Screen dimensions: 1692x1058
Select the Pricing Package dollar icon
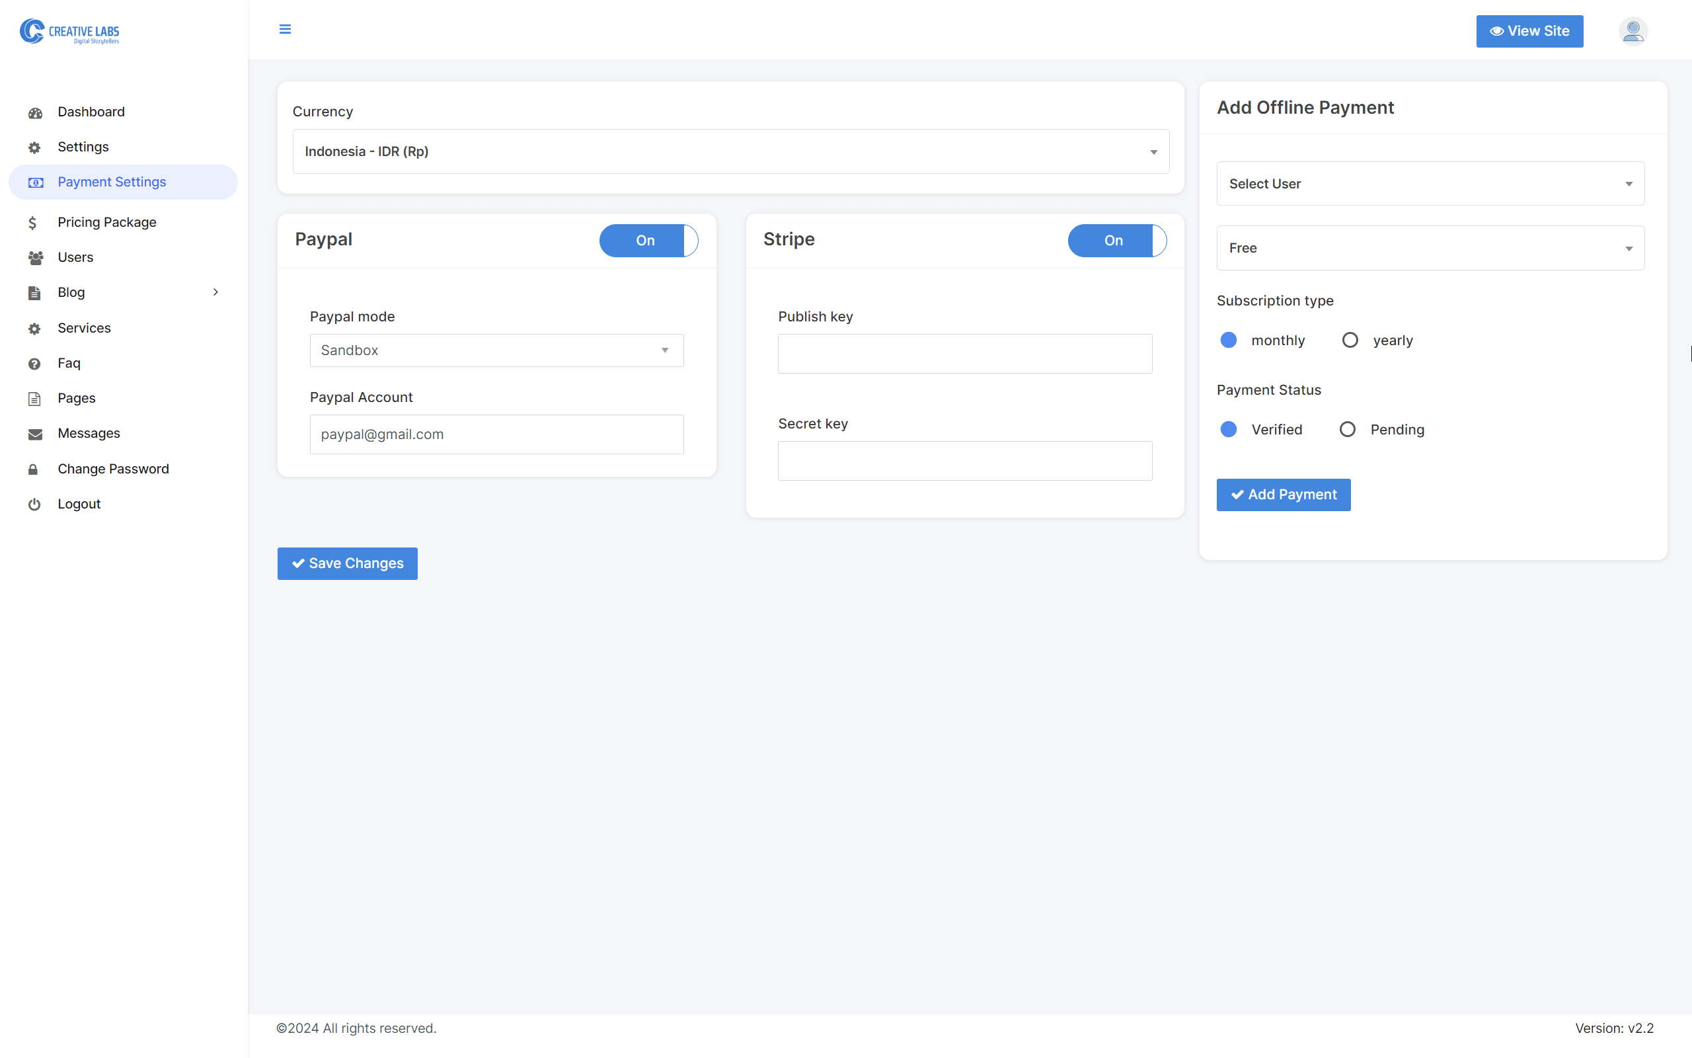point(33,222)
